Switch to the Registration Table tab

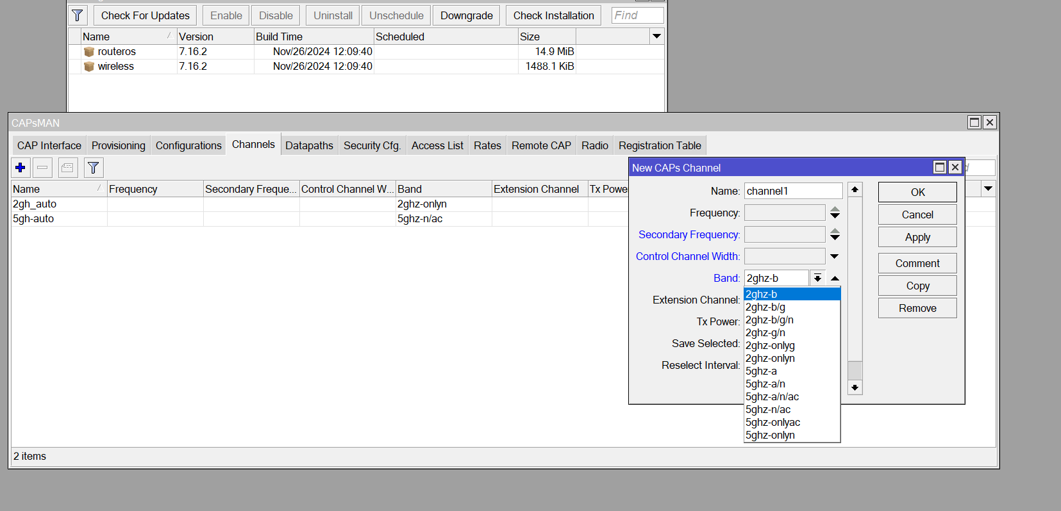click(x=660, y=145)
